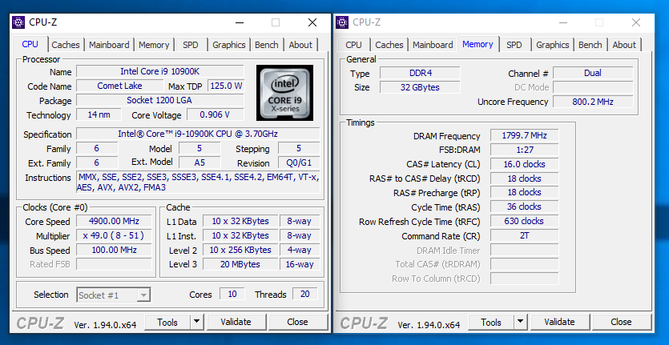
Task: Click Validate button in left CPU-Z window
Action: tap(236, 323)
